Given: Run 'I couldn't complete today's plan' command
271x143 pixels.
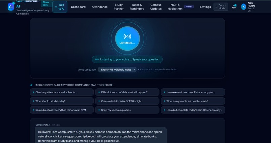Looking at the screenshot, I should coord(193,110).
